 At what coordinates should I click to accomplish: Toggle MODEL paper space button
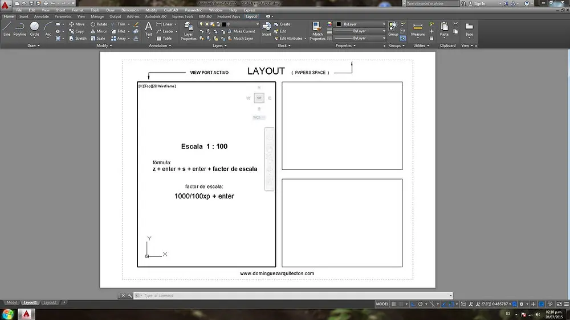pos(382,304)
